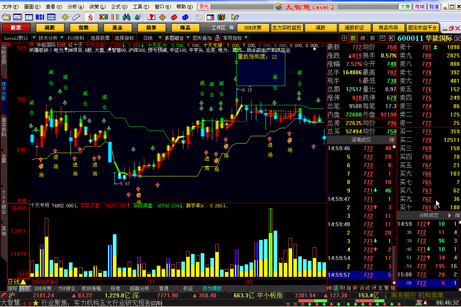The height and width of the screenshot is (307, 461).
Task: Click the yellow diamond arrow icon
Action: [162, 17]
